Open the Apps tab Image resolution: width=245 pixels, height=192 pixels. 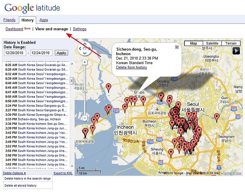(44, 20)
